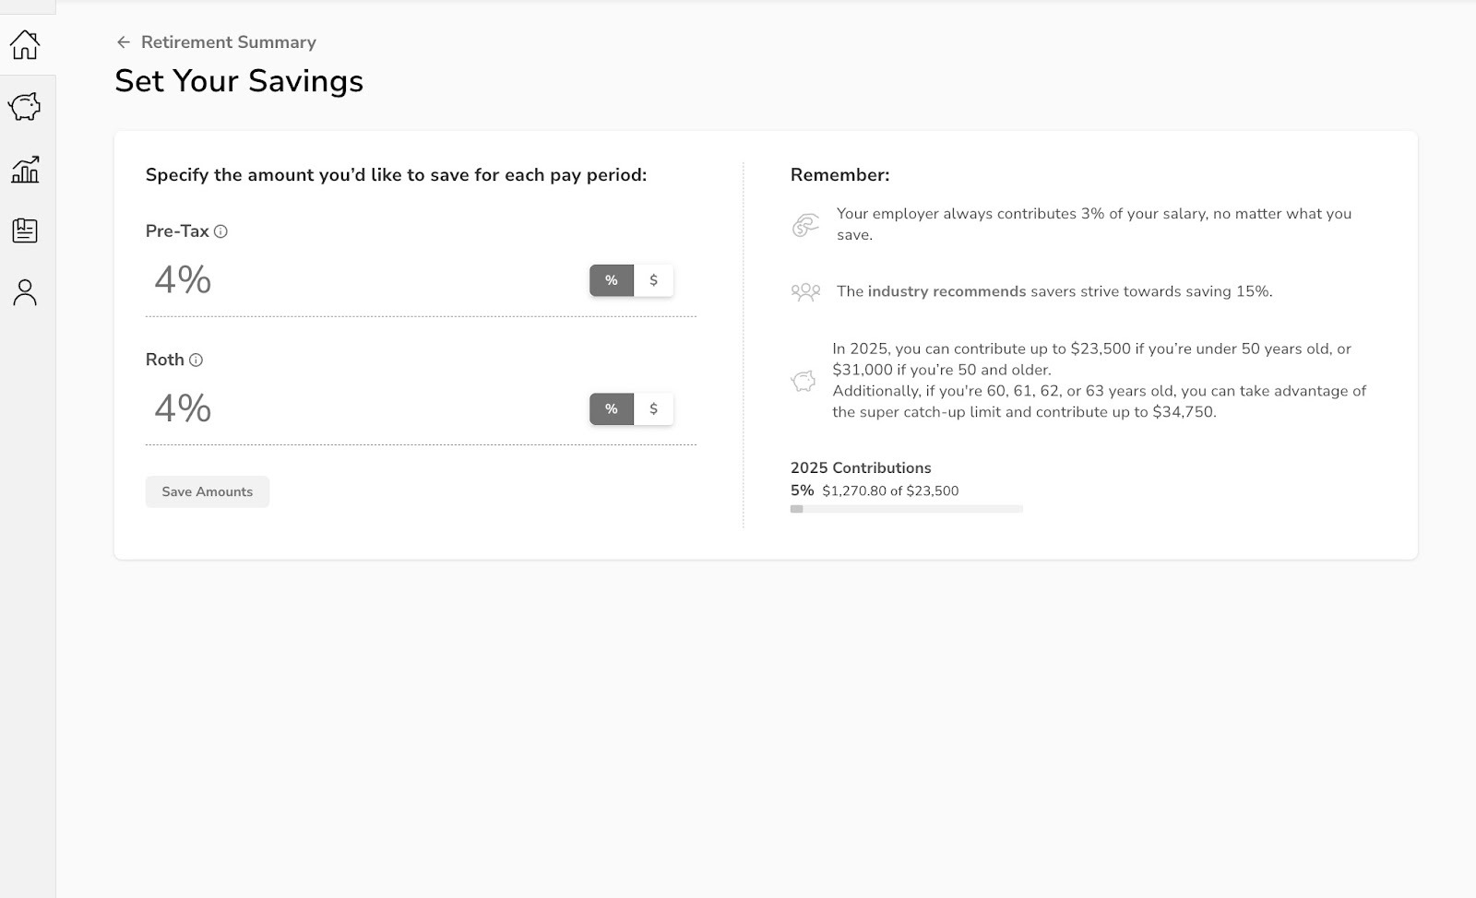Click the piggy bank icon beside contribution limits
Screen dimensions: 1476x898
pos(803,381)
